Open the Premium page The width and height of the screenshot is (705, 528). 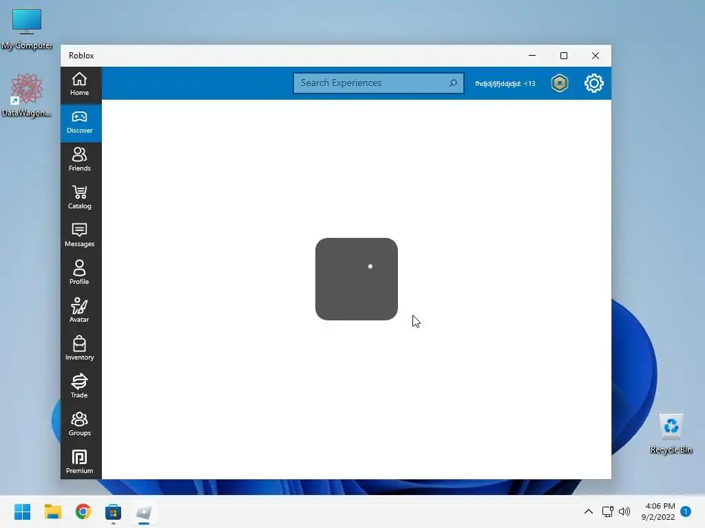(80, 462)
